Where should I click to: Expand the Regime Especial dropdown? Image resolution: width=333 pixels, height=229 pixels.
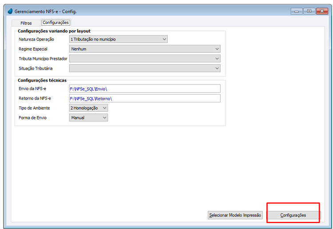pos(145,49)
